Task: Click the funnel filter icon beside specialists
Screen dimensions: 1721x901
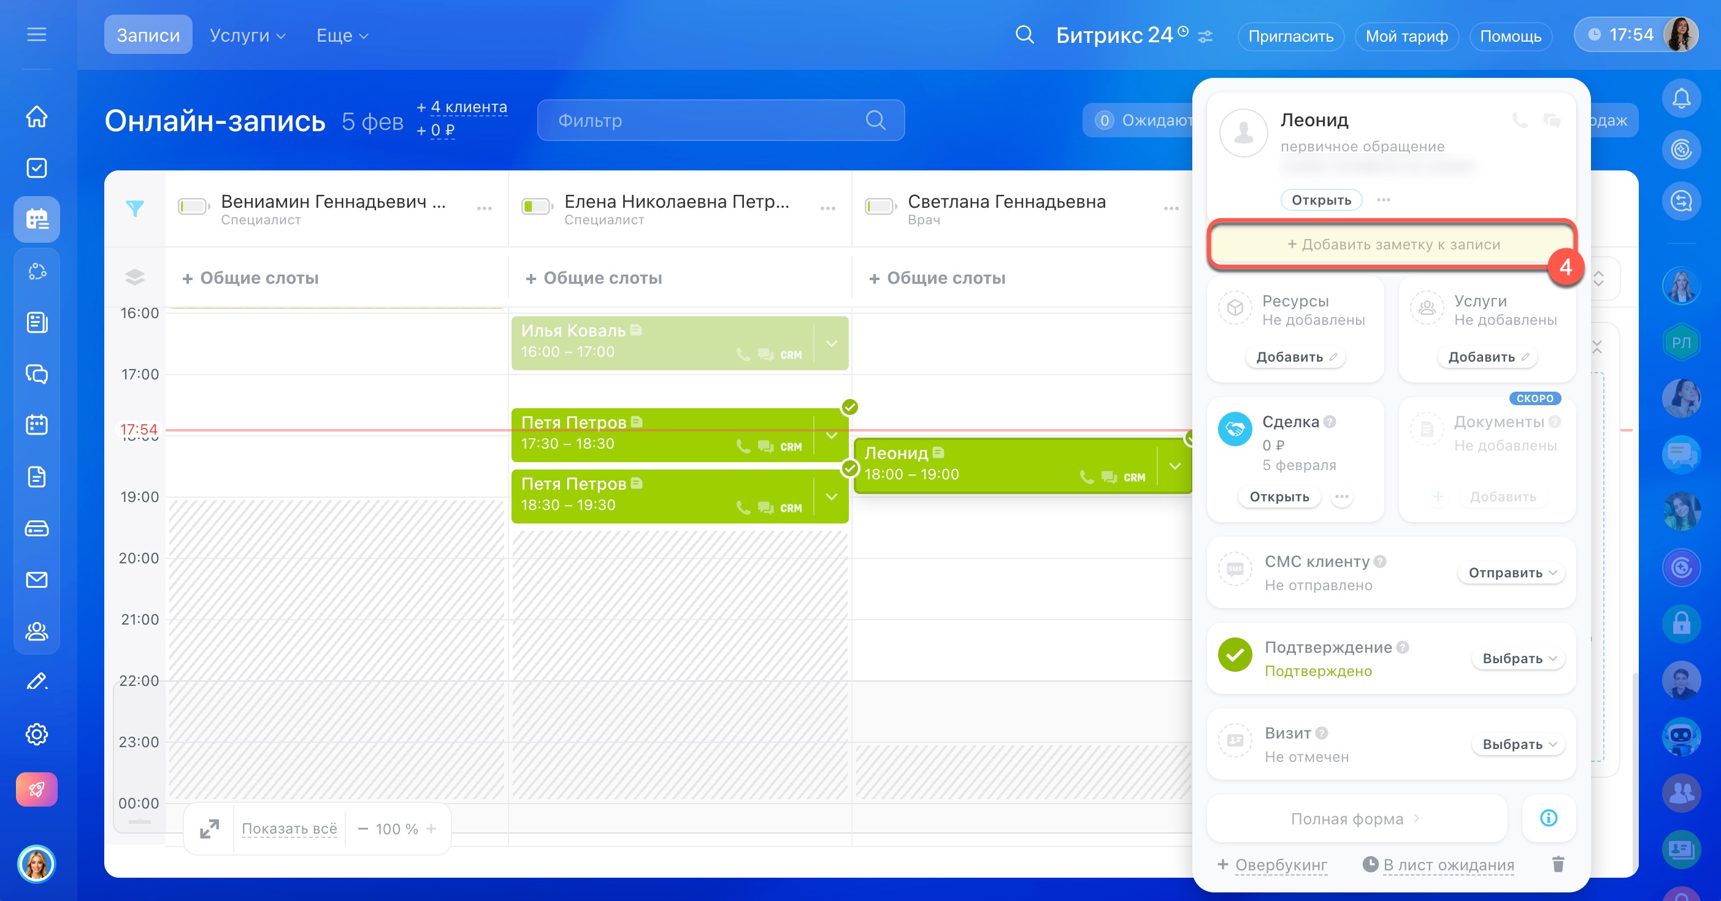Action: pos(135,209)
